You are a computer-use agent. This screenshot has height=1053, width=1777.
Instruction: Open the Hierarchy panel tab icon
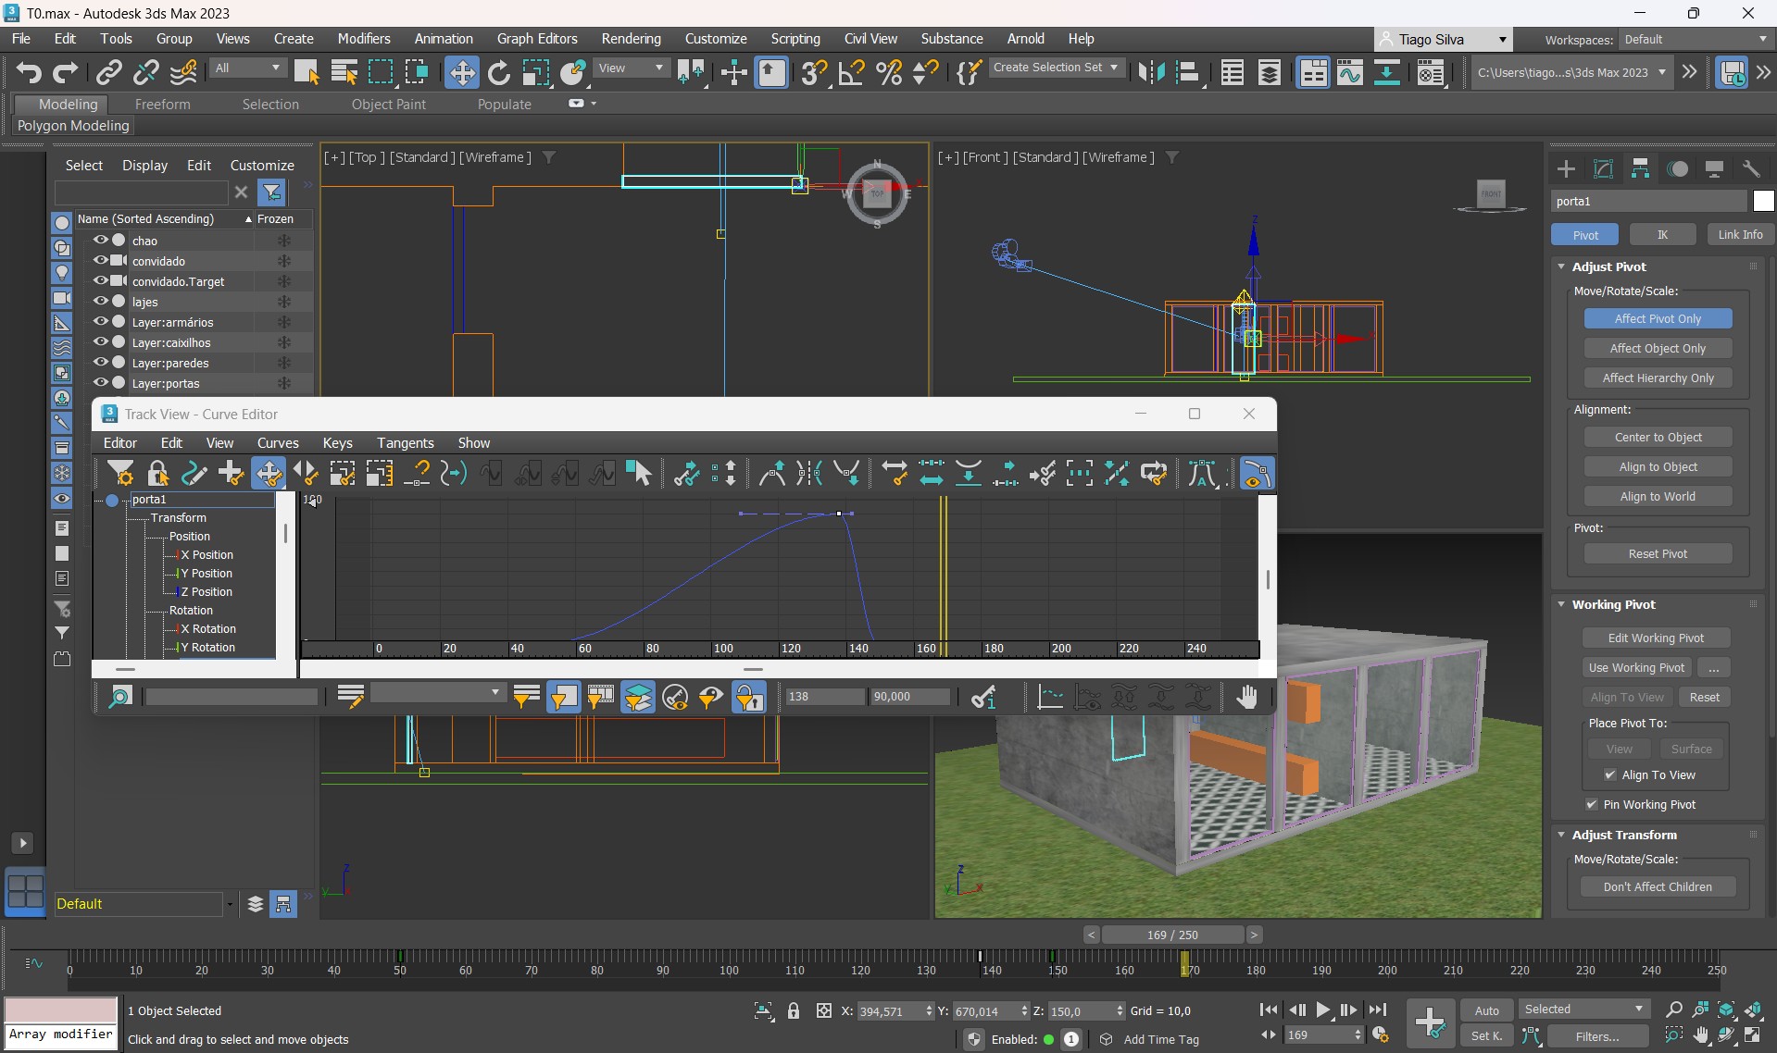click(1640, 168)
